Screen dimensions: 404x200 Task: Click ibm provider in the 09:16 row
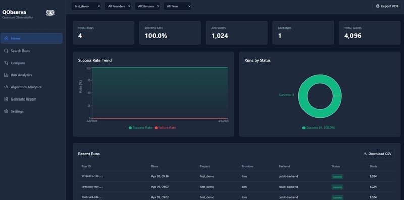coord(244,176)
